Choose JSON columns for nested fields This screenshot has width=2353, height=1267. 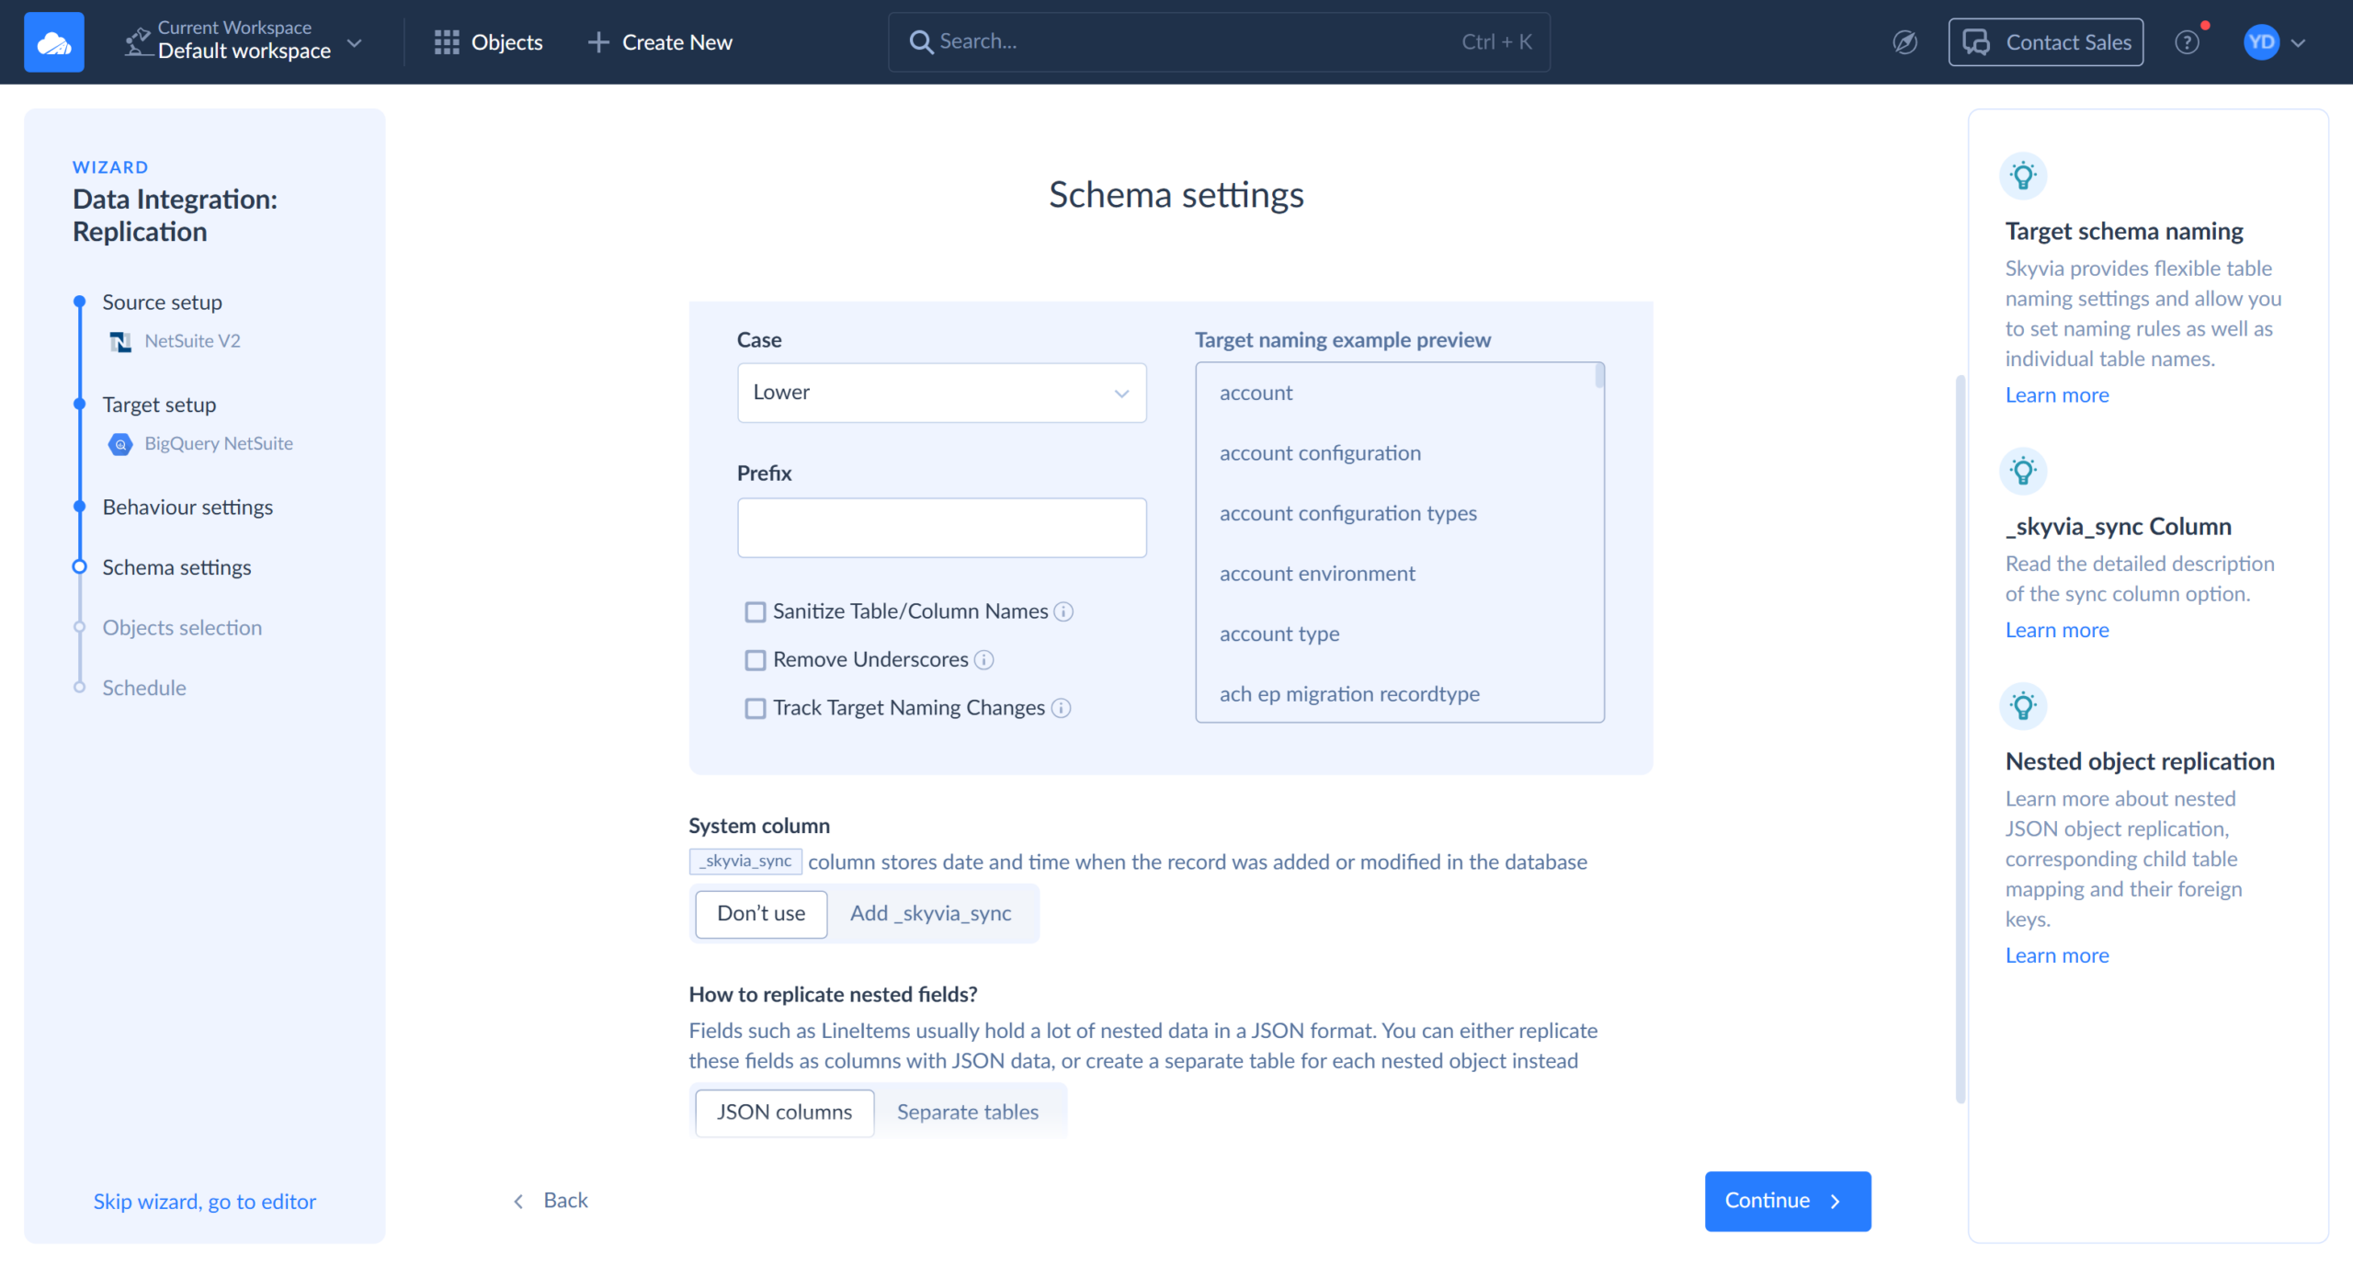[x=784, y=1113]
